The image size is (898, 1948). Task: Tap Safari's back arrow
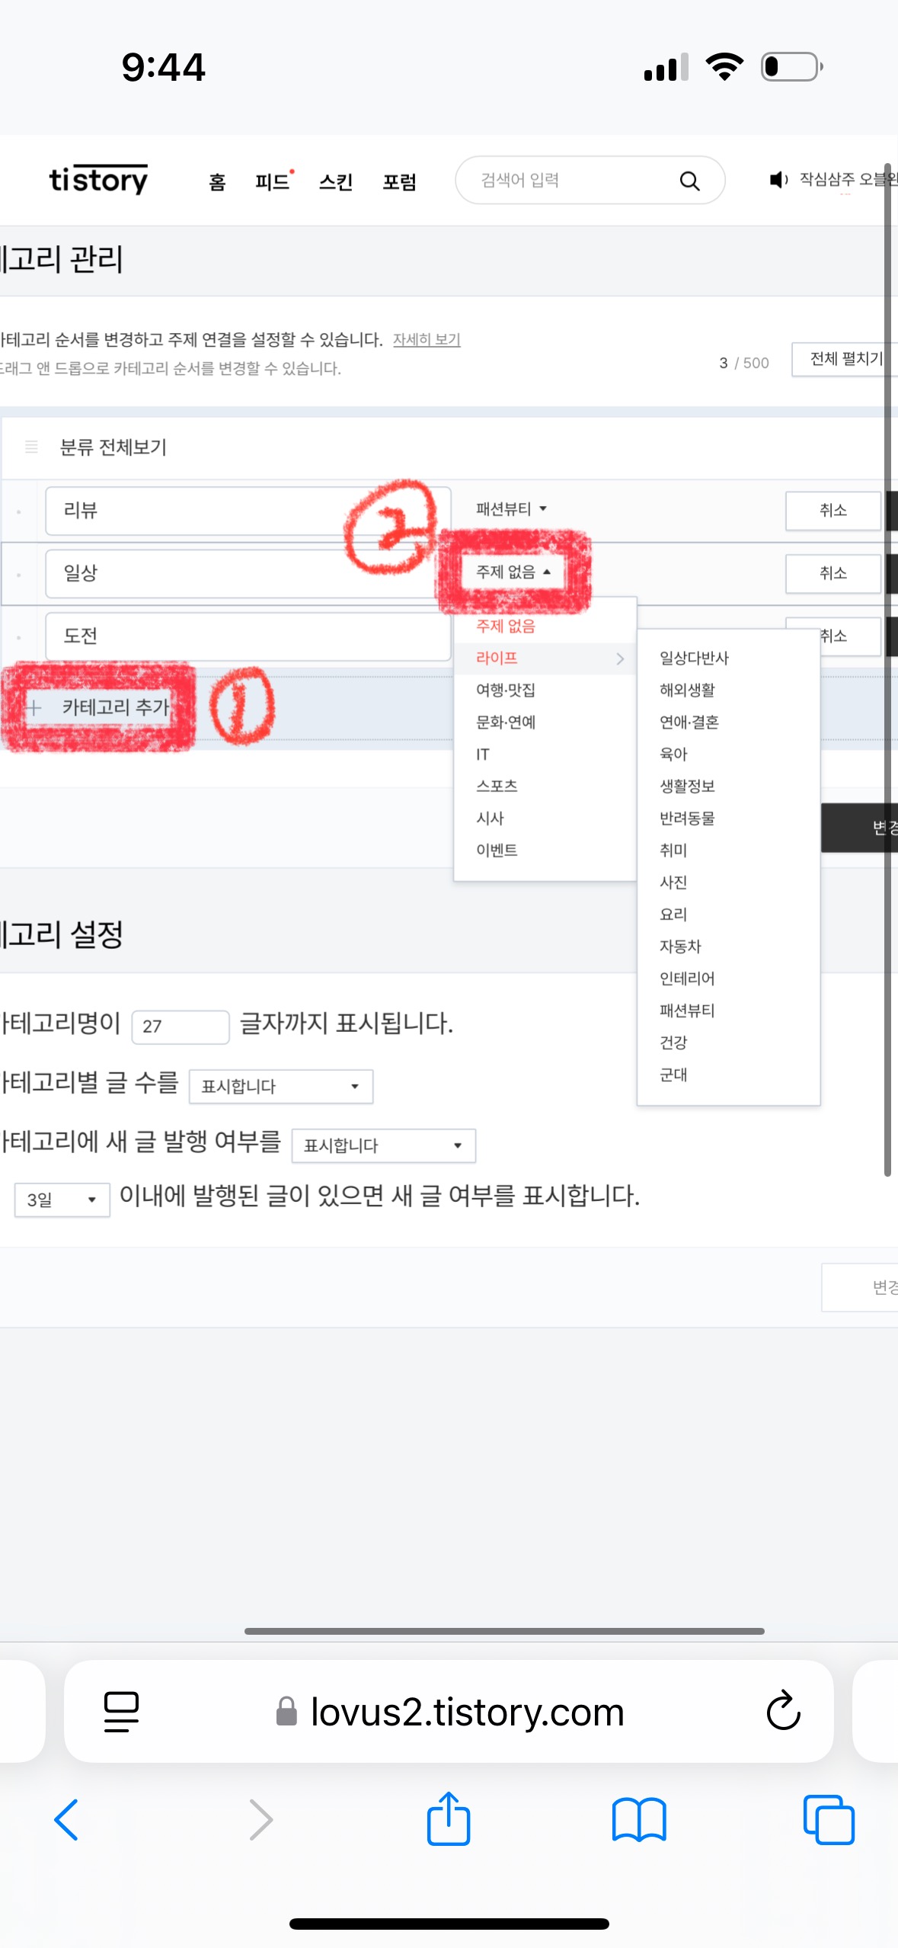pos(66,1820)
